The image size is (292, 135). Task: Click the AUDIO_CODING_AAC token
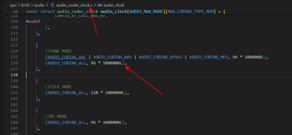click(67, 57)
